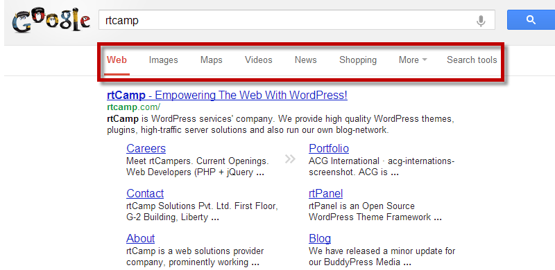Open the Contact sitelink
This screenshot has height=270, width=555.
(145, 193)
